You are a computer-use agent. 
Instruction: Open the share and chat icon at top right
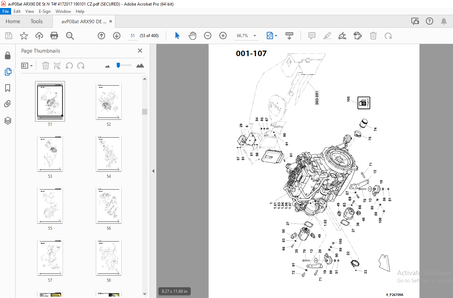tap(415, 21)
